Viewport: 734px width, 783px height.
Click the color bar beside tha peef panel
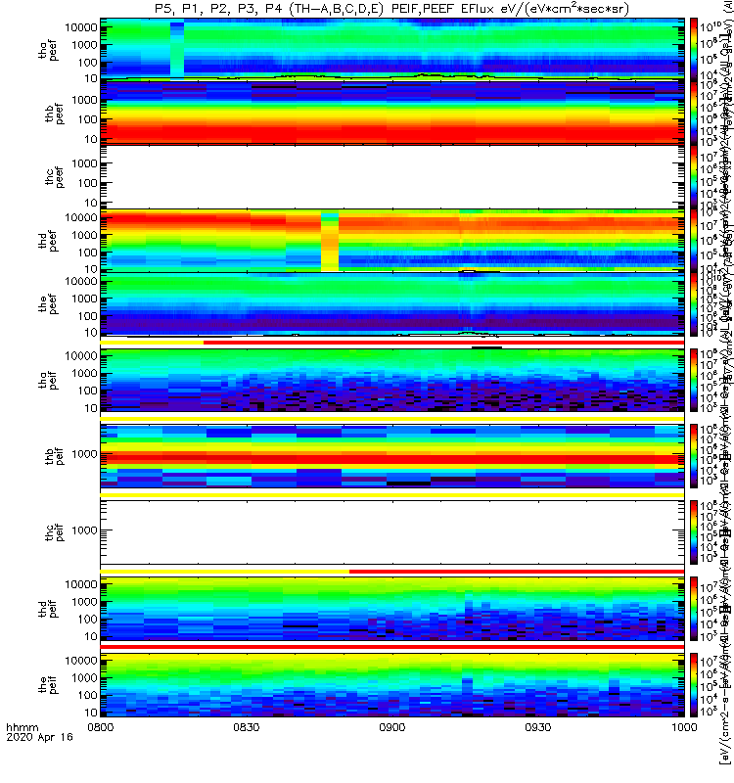tap(694, 50)
